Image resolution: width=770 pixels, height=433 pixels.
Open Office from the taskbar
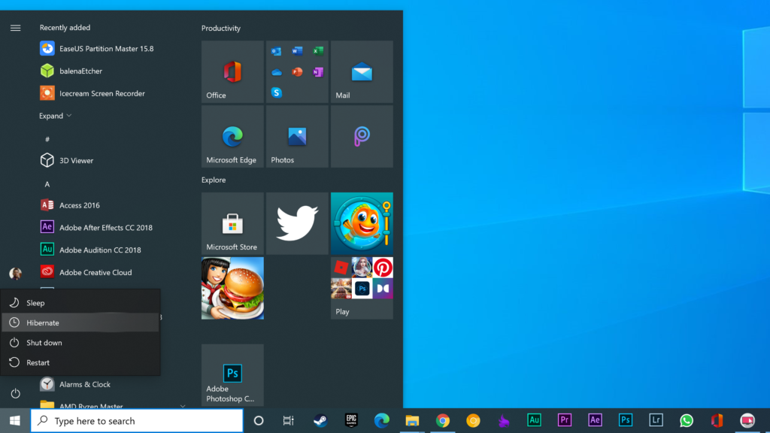tap(717, 421)
